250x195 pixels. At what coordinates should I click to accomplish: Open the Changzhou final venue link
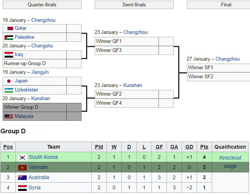[x=227, y=59]
